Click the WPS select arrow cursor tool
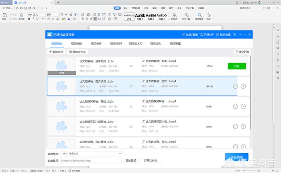Image resolution: width=281 pixels, height=173 pixels. click(209, 15)
